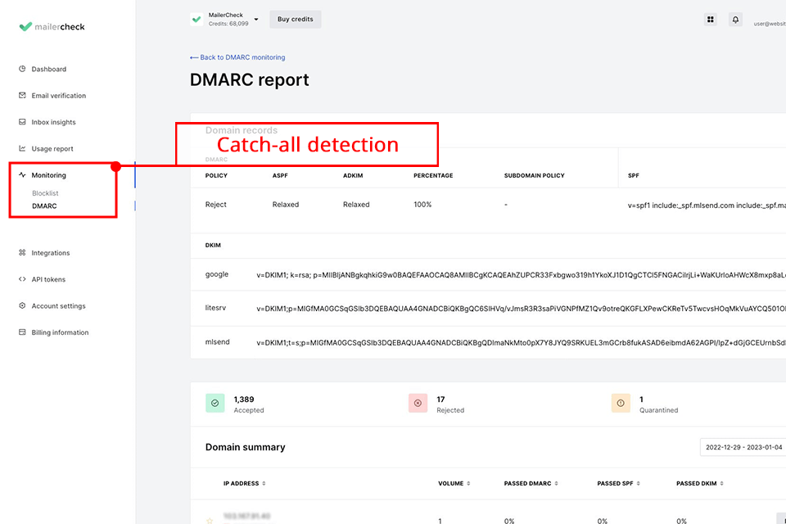Click the Domain summary heading

245,447
